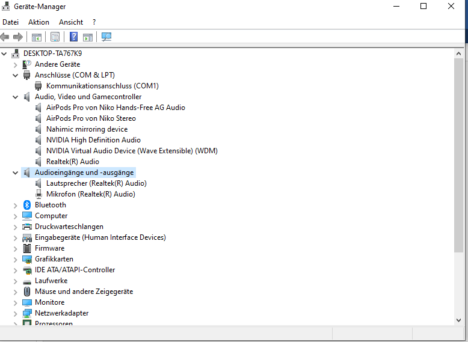Screen dimensions: 468x342
Task: Click the Back arrow toolbar icon
Action: pyautogui.click(x=5, y=37)
